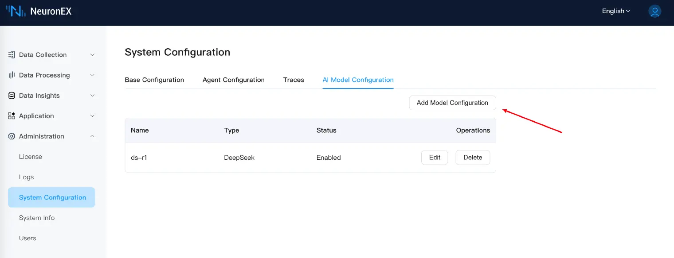Edit the ds-r1 model configuration

click(435, 158)
